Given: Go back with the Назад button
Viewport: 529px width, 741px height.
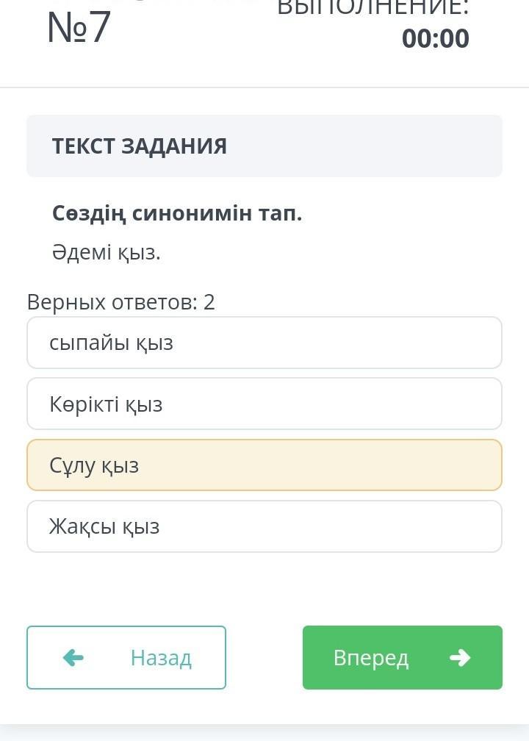Looking at the screenshot, I should point(126,657).
